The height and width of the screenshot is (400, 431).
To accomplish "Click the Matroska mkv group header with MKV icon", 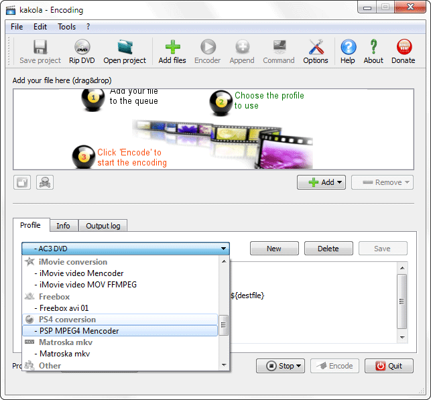I will click(x=120, y=342).
